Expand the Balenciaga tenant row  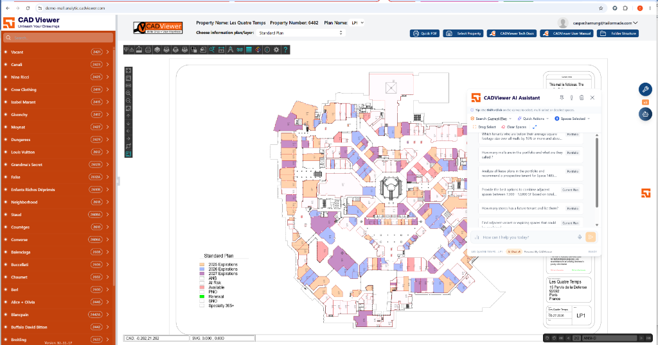pos(107,252)
